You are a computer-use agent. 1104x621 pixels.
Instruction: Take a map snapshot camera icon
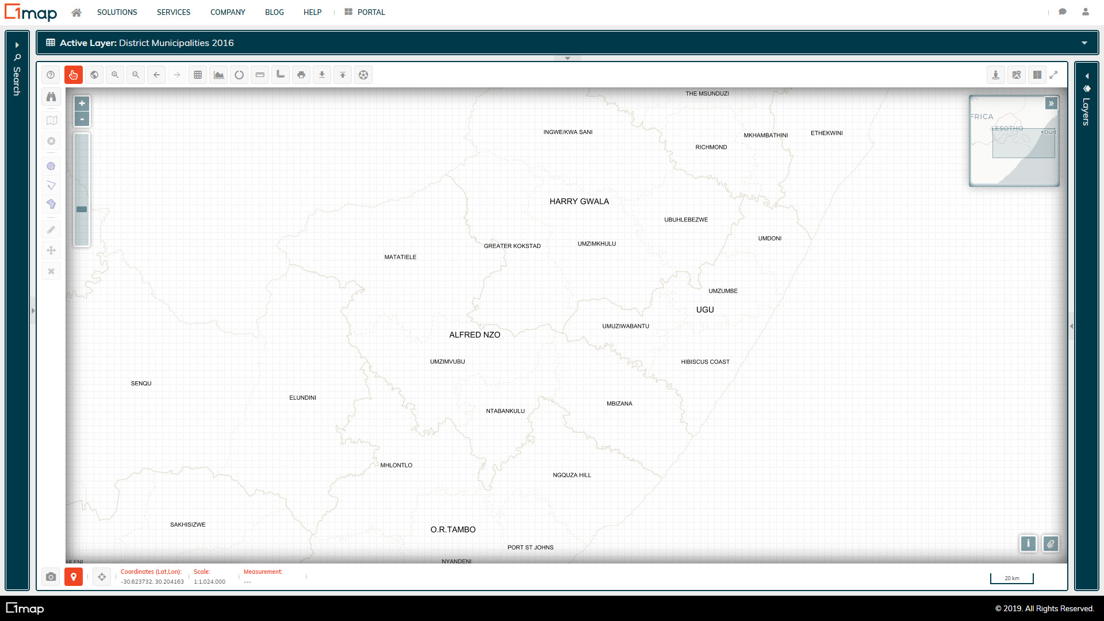tap(51, 577)
